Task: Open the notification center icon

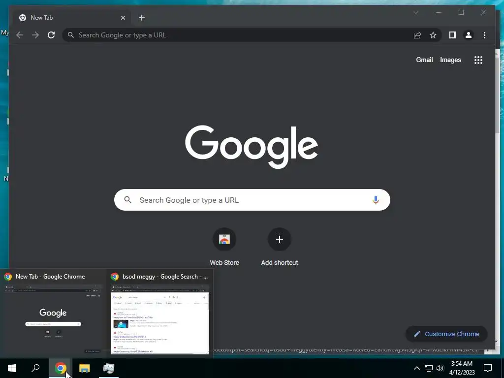Action: 488,368
